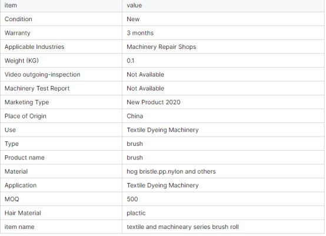Click the Weight (KG) label

click(x=22, y=61)
